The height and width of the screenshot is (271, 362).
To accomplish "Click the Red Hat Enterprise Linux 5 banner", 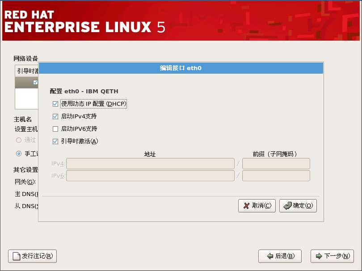I will (181, 21).
